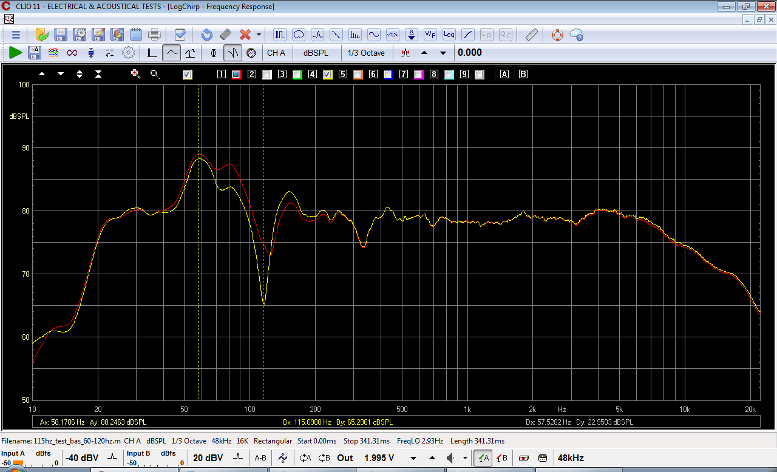Screen dimensions: 777x472
Task: Click the loop A channel icon
Action: tap(305, 458)
